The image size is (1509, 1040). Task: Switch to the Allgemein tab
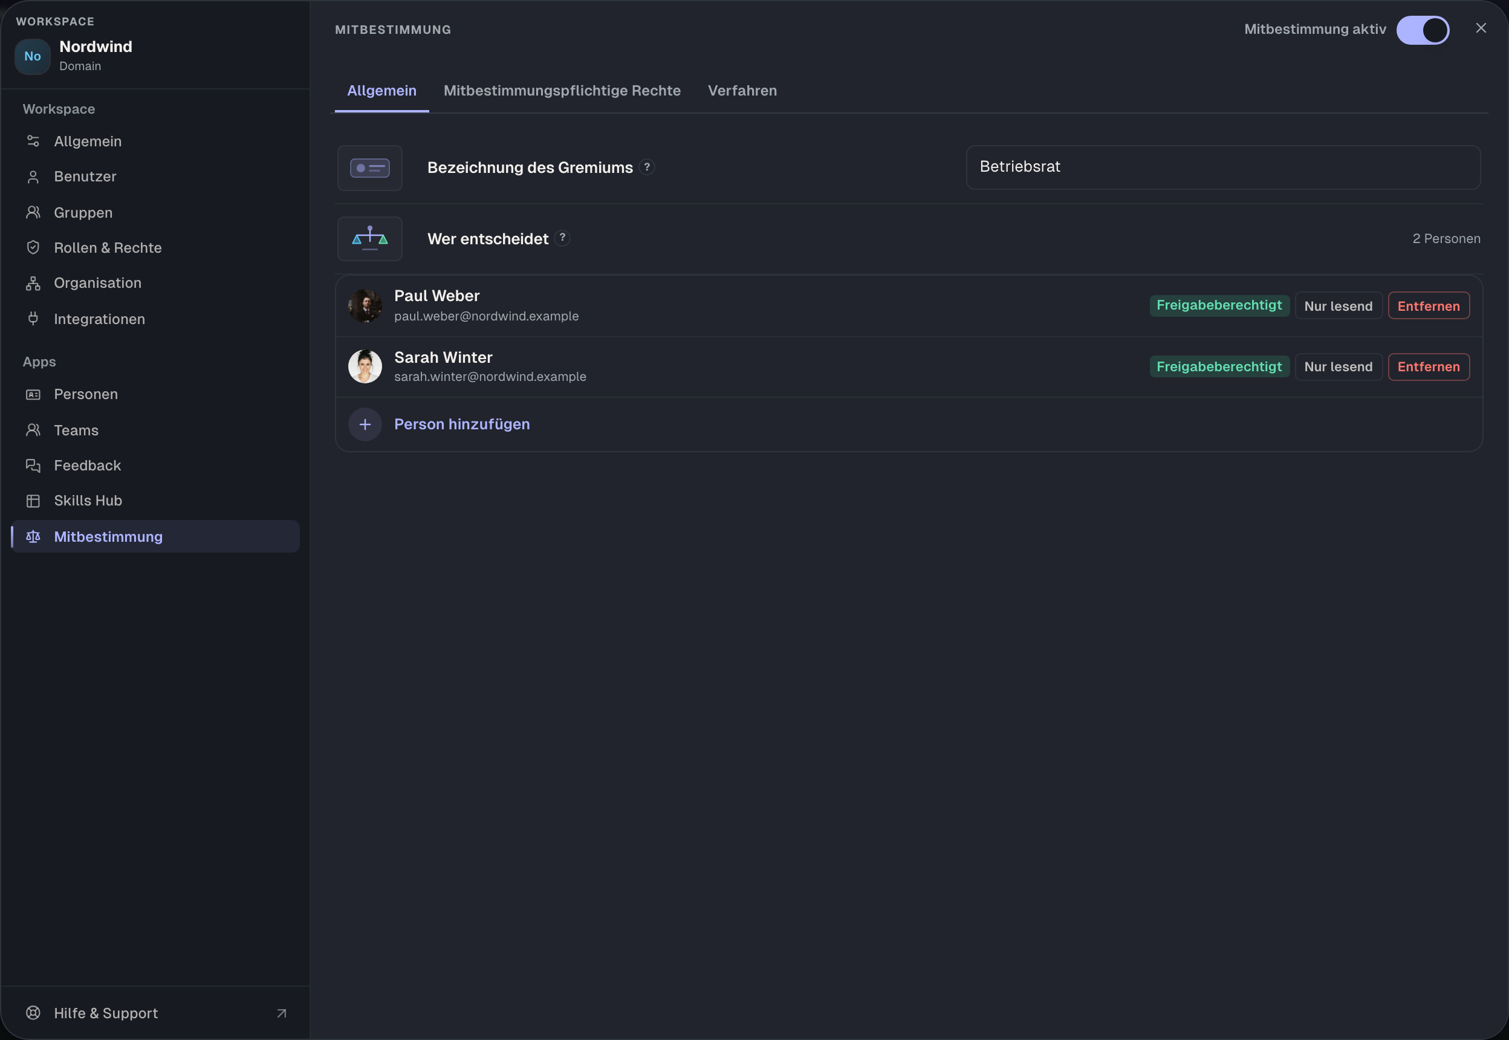(x=382, y=91)
